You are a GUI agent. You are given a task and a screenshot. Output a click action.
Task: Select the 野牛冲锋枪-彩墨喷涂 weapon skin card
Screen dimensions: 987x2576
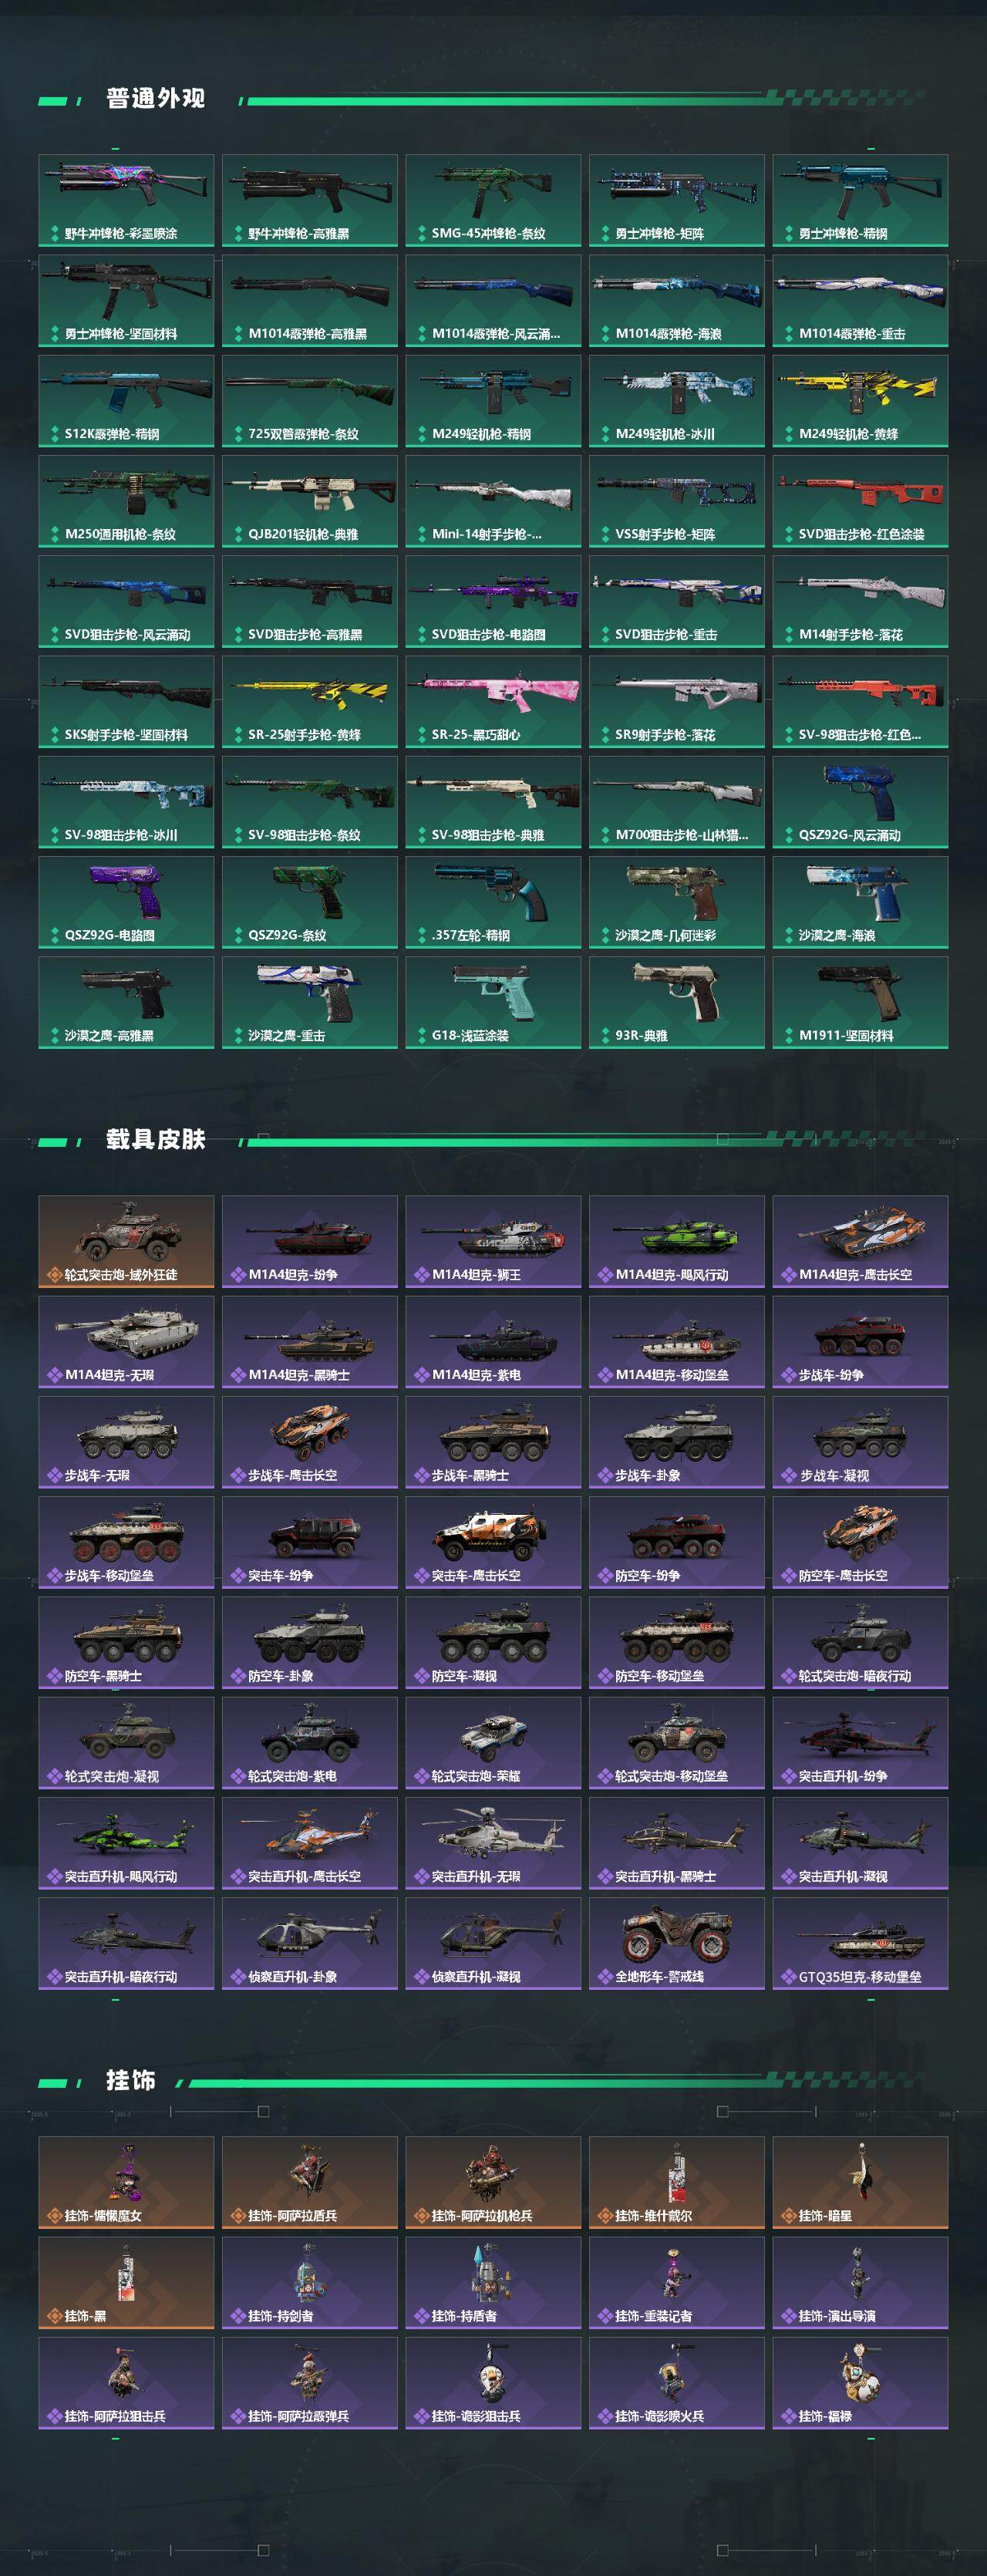(x=126, y=200)
